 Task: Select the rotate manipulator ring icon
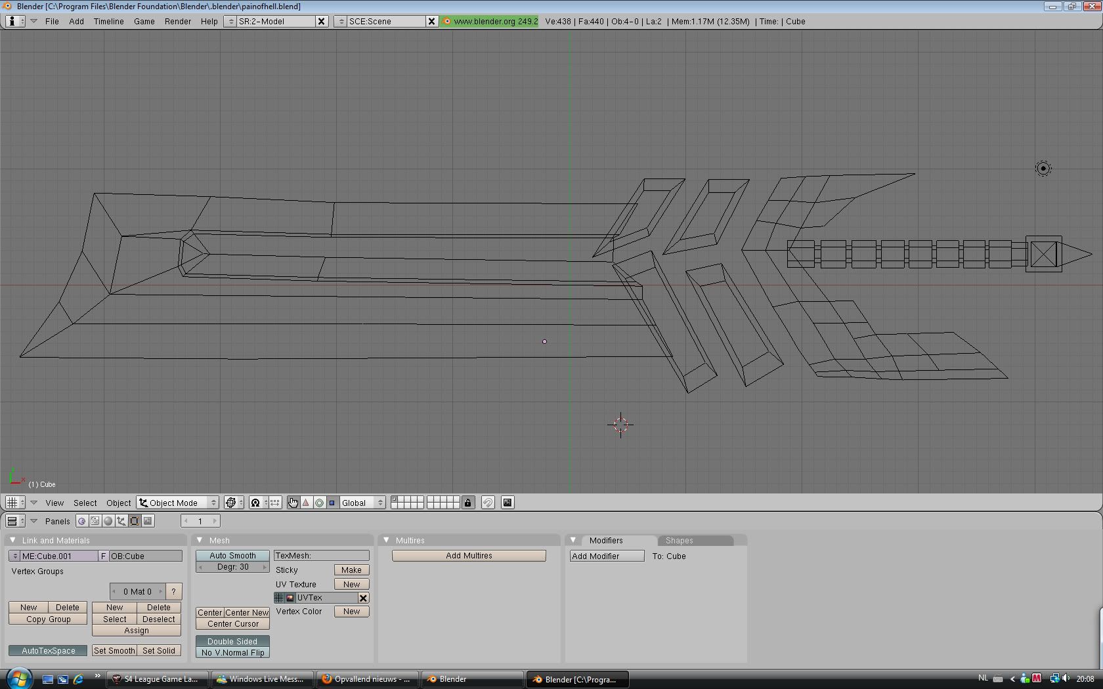[x=319, y=503]
